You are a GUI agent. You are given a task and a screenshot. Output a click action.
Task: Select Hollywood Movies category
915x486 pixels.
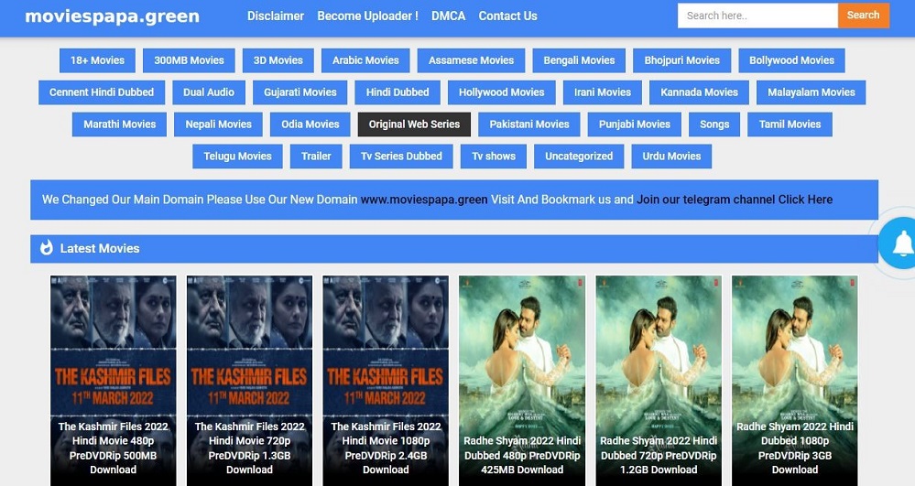(501, 92)
